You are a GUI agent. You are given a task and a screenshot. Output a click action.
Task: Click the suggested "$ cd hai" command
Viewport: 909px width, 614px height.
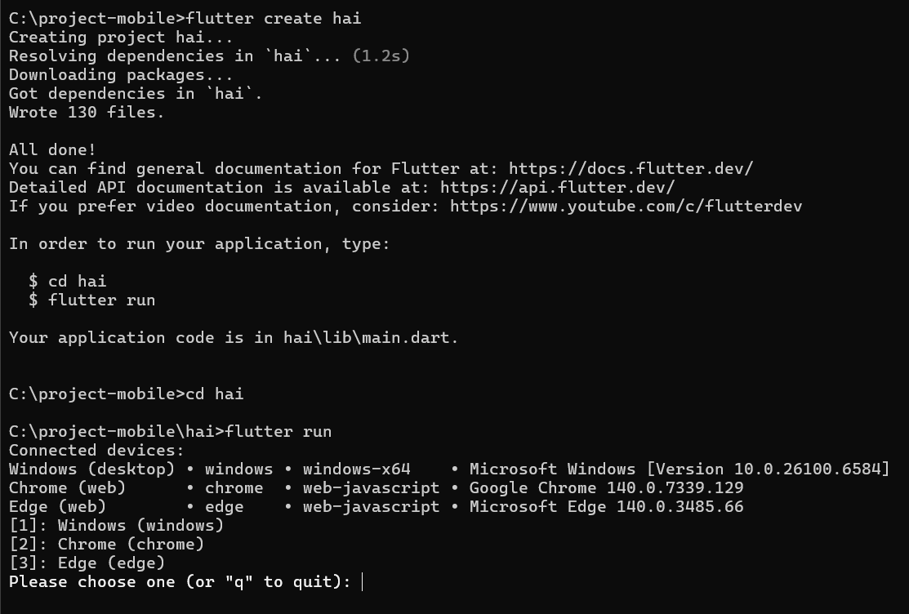coord(68,282)
